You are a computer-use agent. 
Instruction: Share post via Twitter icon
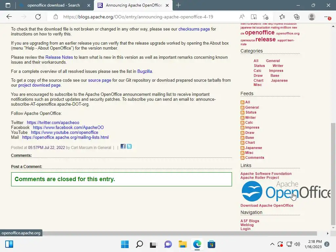coord(129,146)
